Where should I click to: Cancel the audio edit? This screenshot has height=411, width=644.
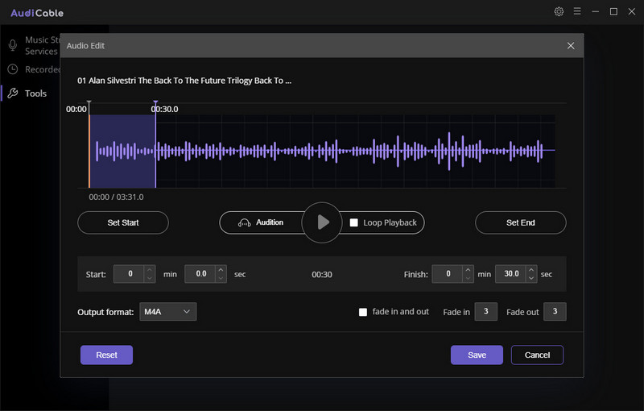537,355
